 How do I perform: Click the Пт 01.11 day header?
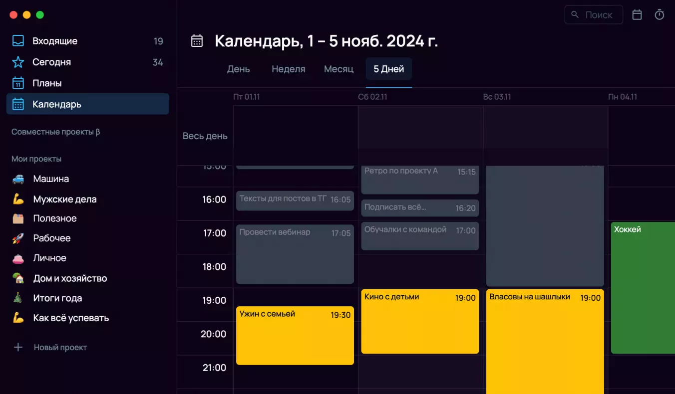[247, 97]
